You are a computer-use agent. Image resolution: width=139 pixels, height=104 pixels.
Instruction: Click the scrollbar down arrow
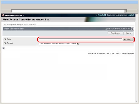[136, 102]
